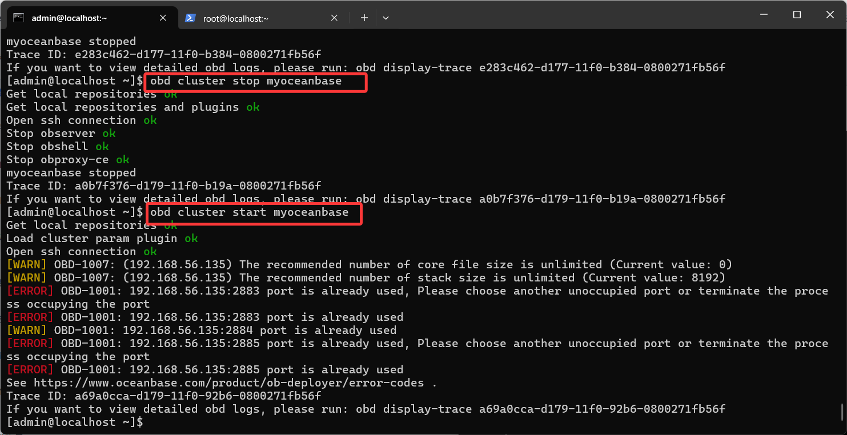Open the oceanbase.com error-codes URL
Screen dimensions: 847x435
point(228,383)
